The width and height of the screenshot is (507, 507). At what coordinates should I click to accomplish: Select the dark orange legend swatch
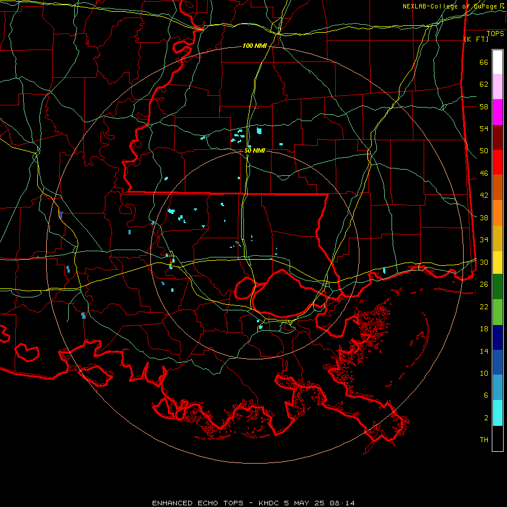[497, 188]
